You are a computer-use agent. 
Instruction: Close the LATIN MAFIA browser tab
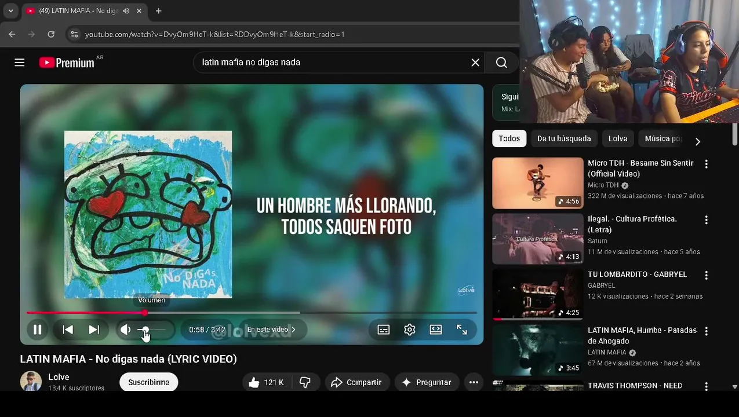click(x=139, y=10)
